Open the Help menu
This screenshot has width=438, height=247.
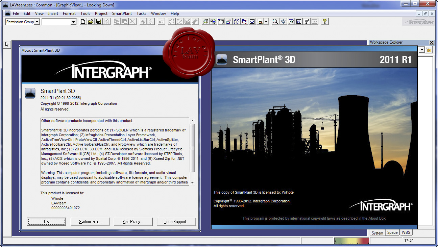coord(175,14)
